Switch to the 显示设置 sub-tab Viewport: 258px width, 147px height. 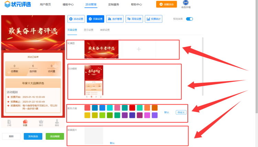tap(88, 30)
